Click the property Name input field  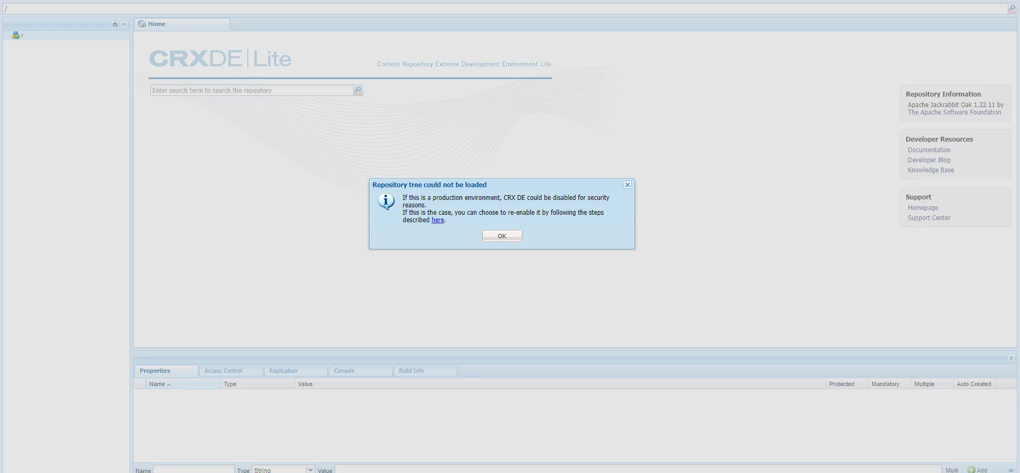point(194,470)
